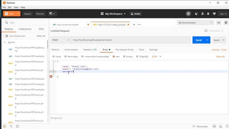This screenshot has width=229, height=129.
Task: Open the Save button dropdown arrow
Action: [x=223, y=40]
